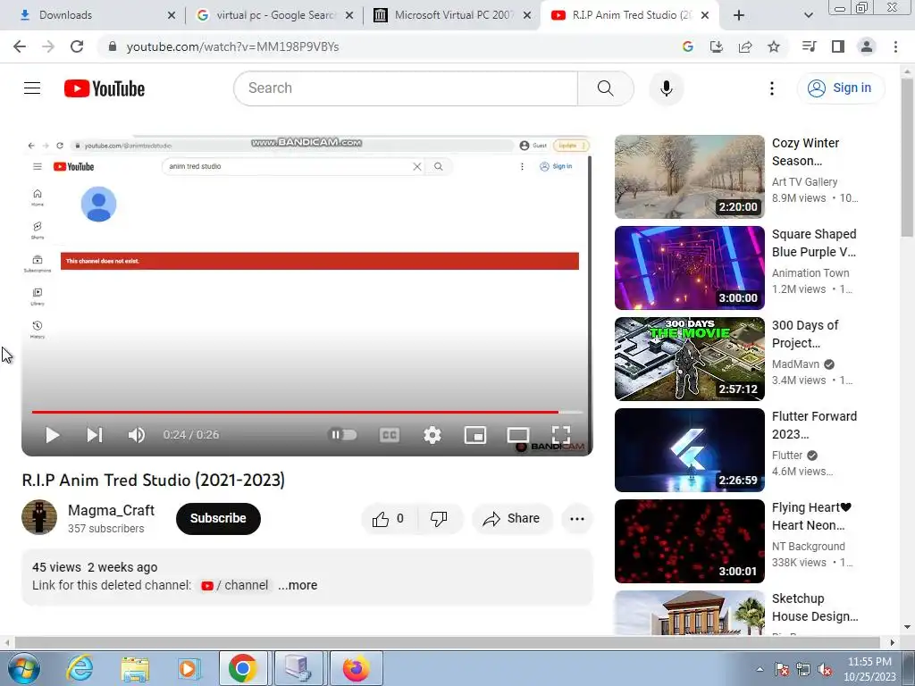Click the horizontal scrollbar at the bottom

pos(447,642)
